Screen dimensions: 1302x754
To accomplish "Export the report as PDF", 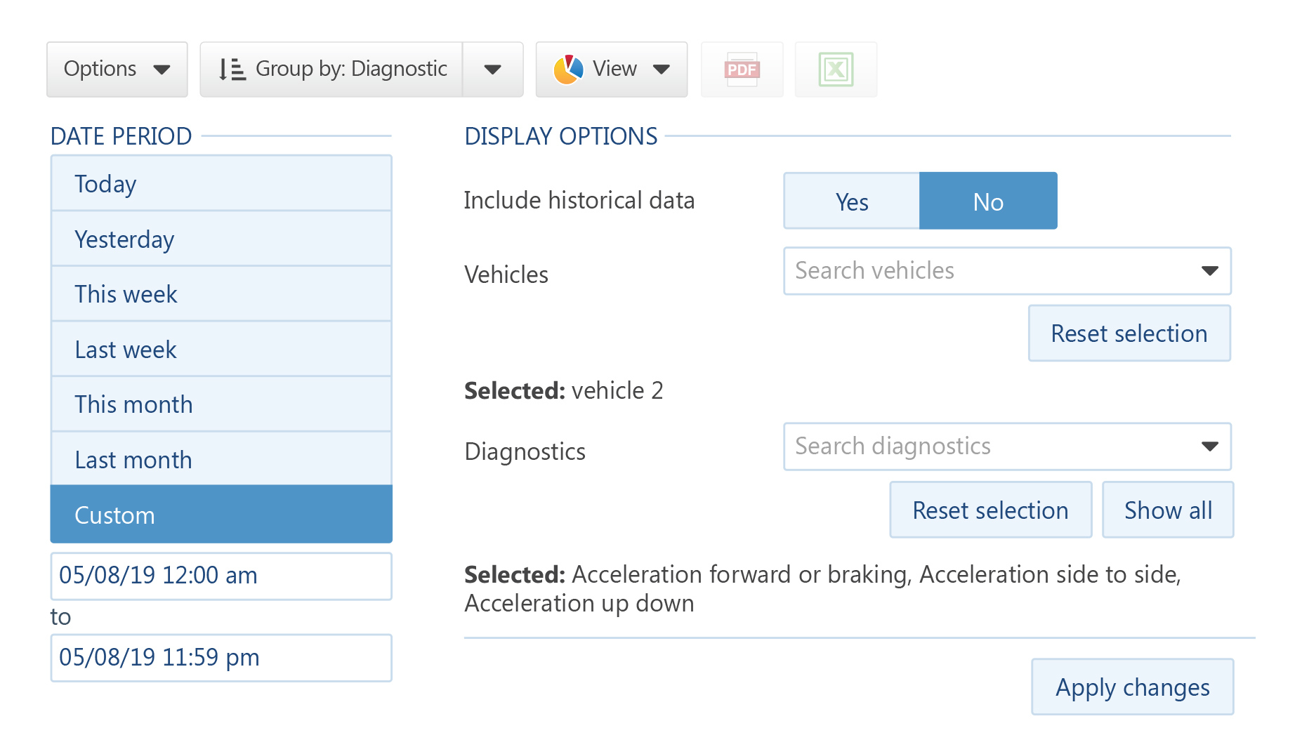I will click(742, 69).
